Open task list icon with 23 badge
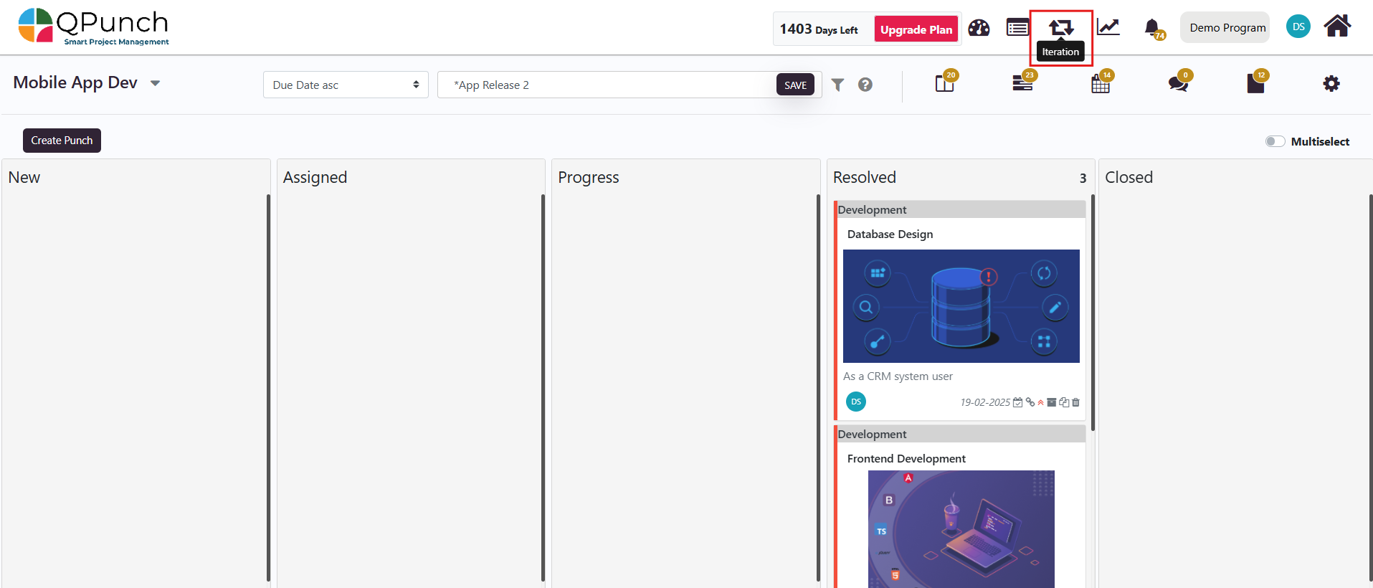This screenshot has width=1373, height=588. [1025, 82]
